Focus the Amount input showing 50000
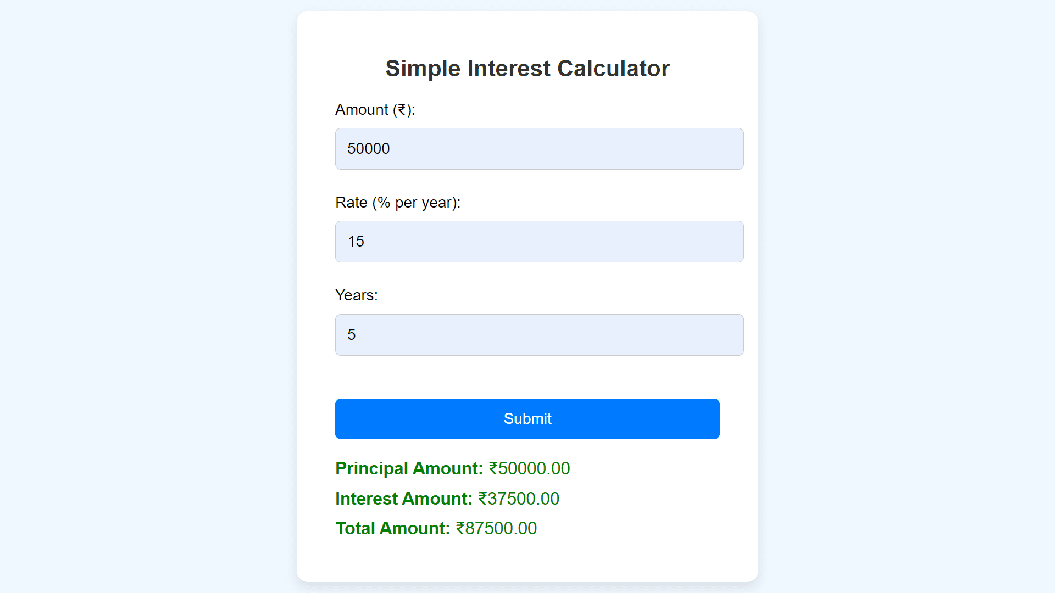The height and width of the screenshot is (593, 1055). (x=539, y=149)
